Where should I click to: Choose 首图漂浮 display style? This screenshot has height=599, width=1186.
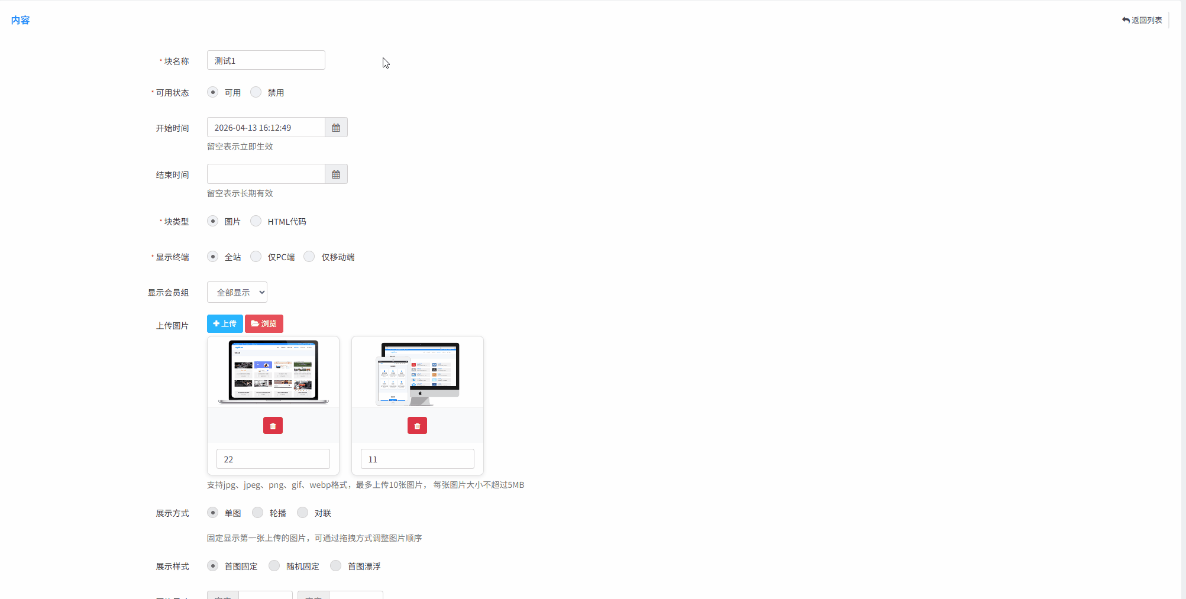(x=336, y=566)
